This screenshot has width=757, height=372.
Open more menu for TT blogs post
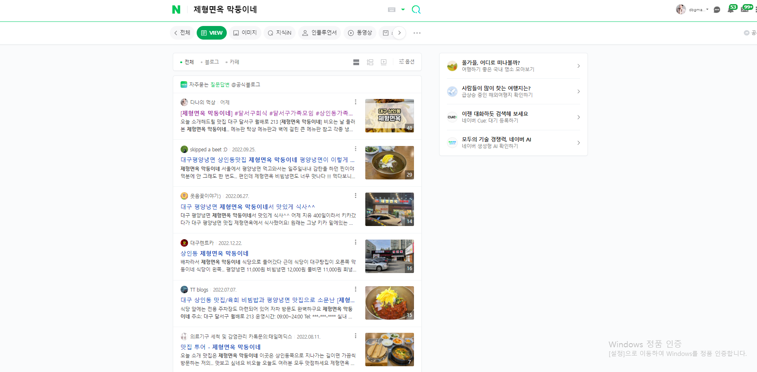coord(355,289)
